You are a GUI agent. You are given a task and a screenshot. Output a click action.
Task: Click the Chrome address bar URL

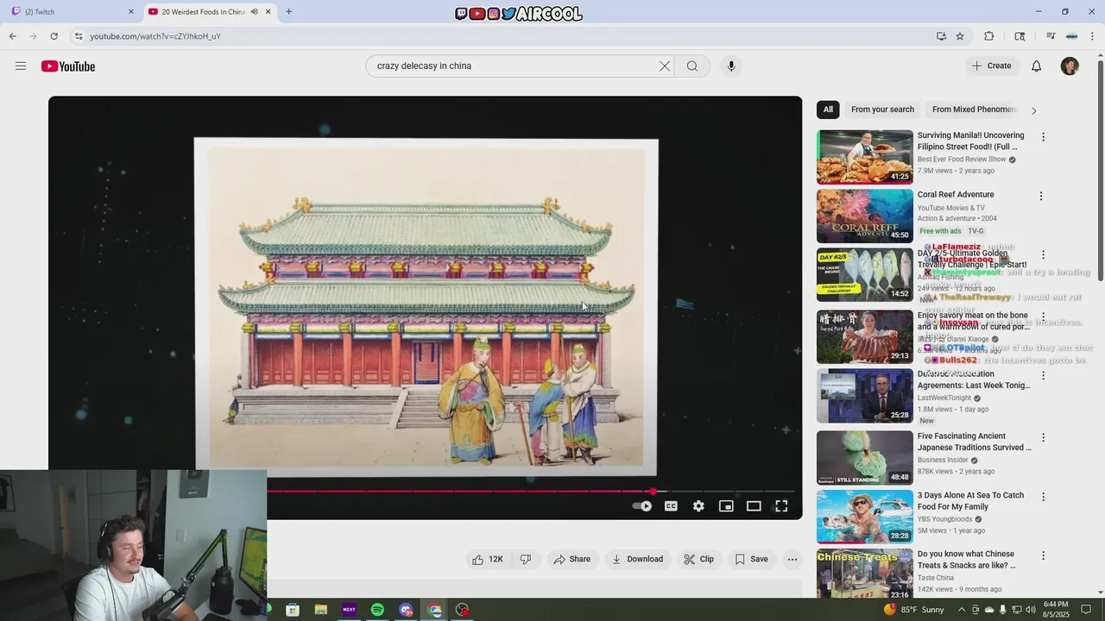click(x=155, y=36)
